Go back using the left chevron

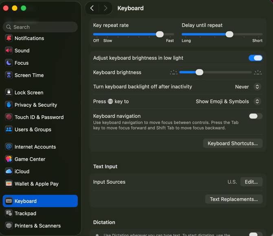click(92, 8)
